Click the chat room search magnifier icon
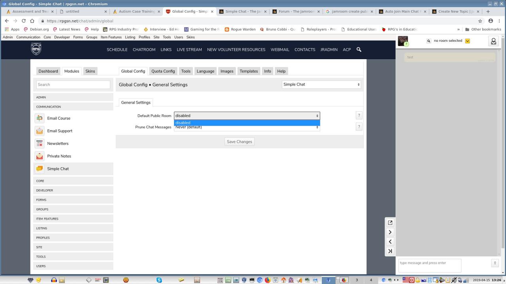Screen dimensions: 506x284 click(429, 41)
